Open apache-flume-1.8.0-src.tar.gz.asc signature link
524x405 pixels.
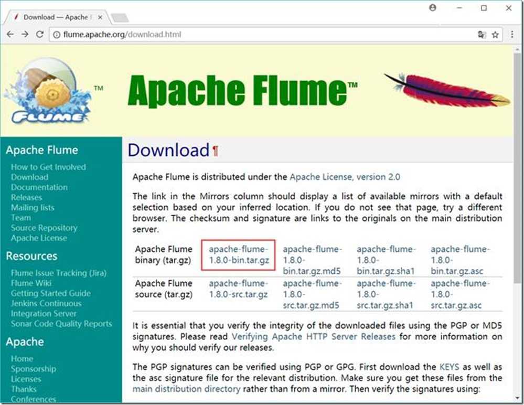(460, 294)
